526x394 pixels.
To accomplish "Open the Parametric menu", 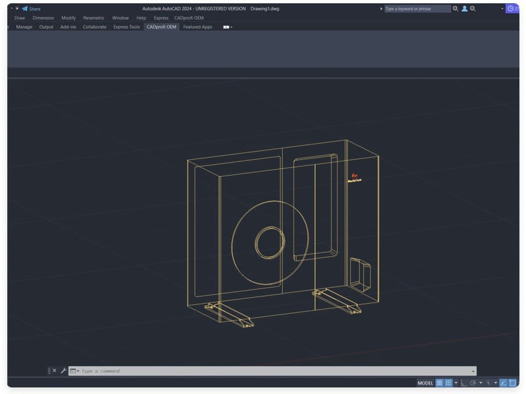I will [93, 18].
